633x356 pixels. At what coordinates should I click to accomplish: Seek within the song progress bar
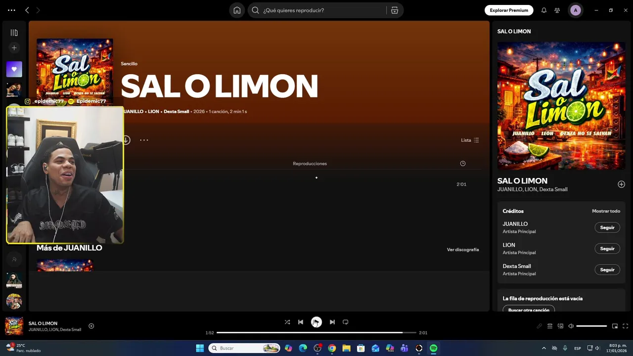[x=316, y=333]
